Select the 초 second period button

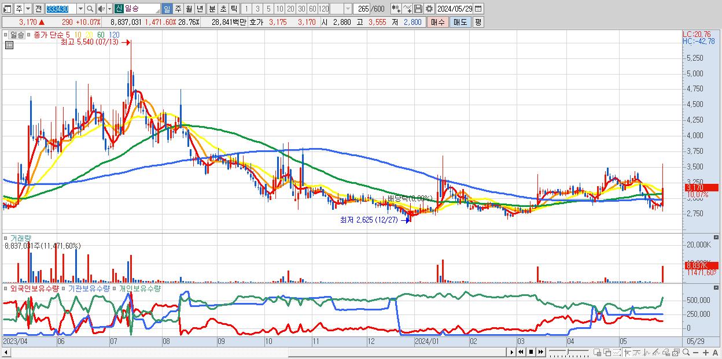(x=223, y=9)
